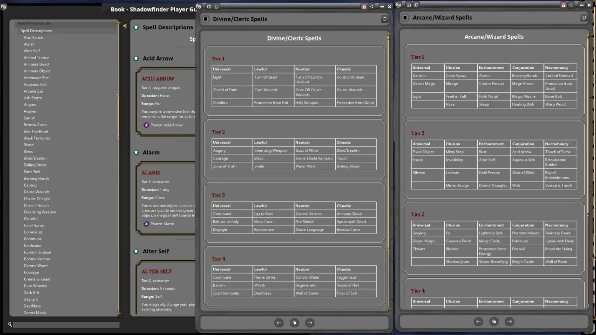Select Control Water in the sidebar list
The image size is (596, 335).
[36, 266]
